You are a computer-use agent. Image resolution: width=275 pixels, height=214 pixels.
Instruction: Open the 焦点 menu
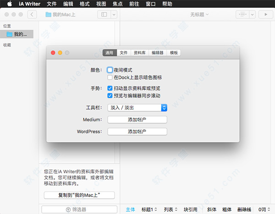[x=117, y=4]
